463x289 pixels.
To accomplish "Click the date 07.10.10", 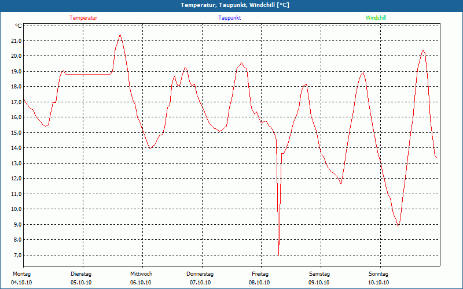I will pos(200,283).
